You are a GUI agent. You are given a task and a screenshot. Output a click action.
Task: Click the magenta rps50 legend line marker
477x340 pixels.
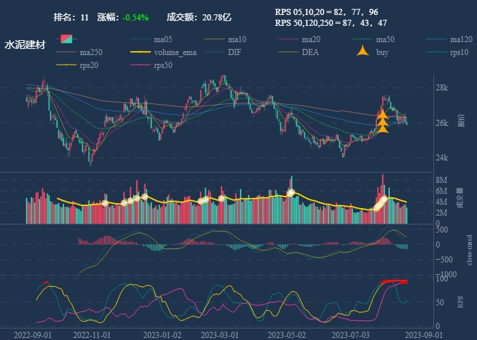pyautogui.click(x=141, y=65)
